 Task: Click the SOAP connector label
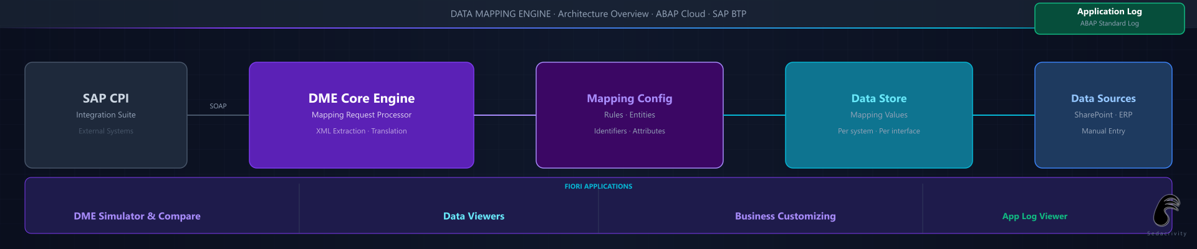(218, 106)
